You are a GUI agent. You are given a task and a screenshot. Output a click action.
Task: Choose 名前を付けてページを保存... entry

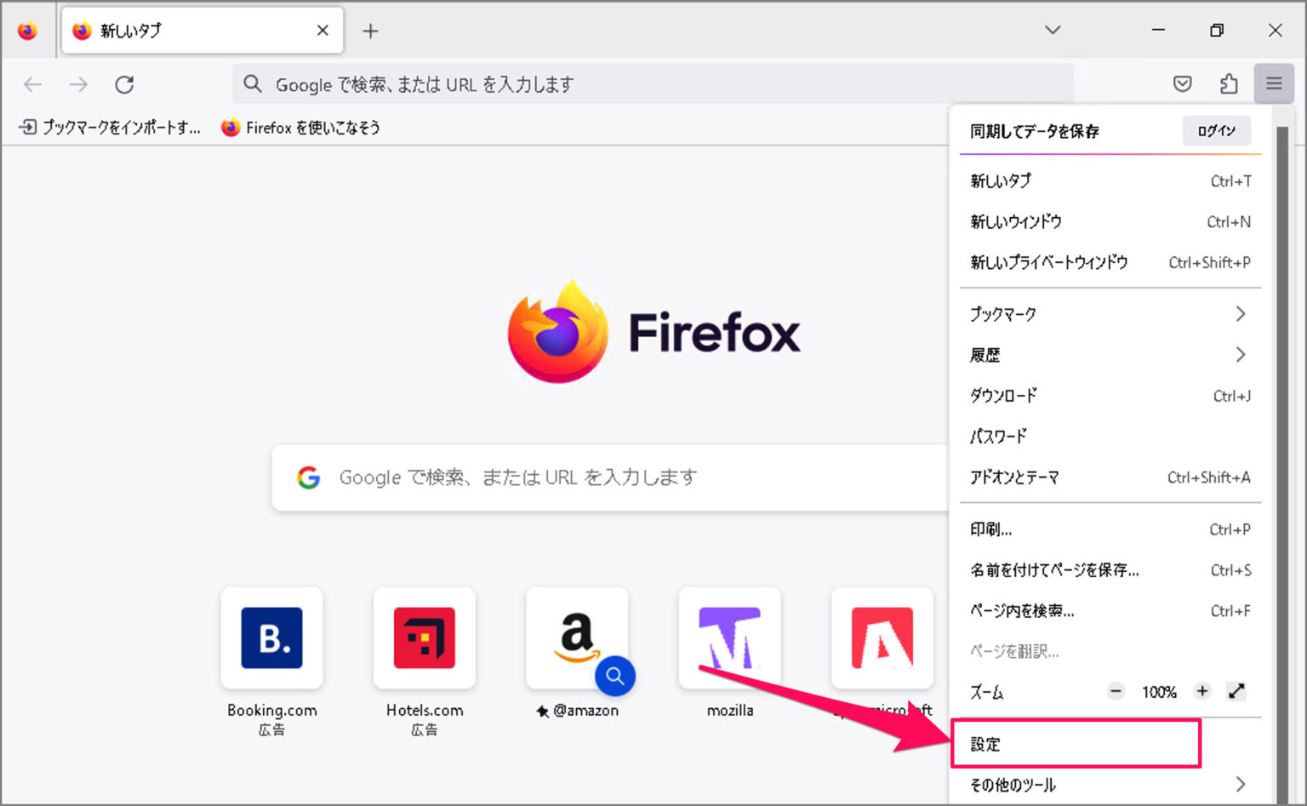pos(1110,570)
